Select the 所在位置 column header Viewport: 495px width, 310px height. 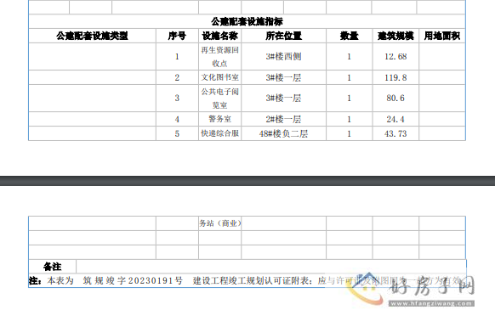pyautogui.click(x=283, y=36)
